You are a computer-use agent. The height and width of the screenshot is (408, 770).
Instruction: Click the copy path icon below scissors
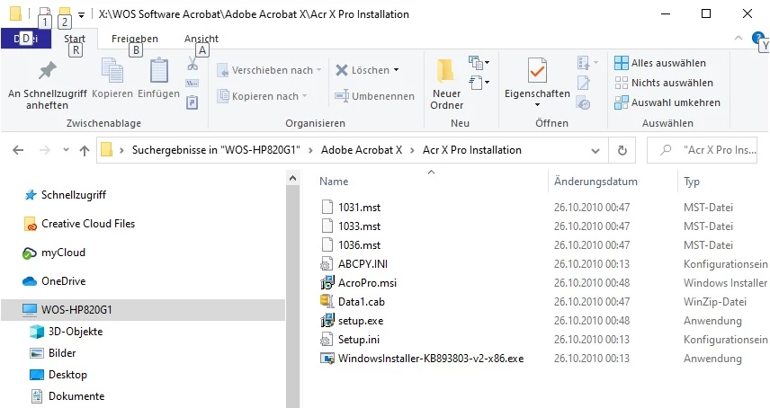point(192,83)
